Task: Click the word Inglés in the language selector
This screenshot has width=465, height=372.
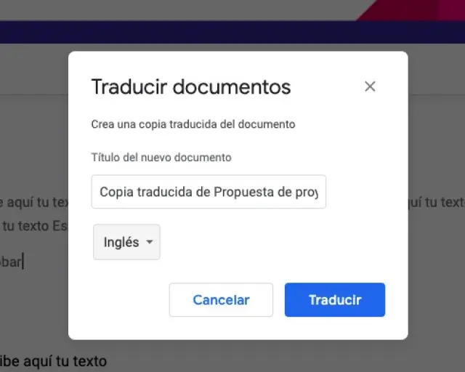Action: (121, 243)
